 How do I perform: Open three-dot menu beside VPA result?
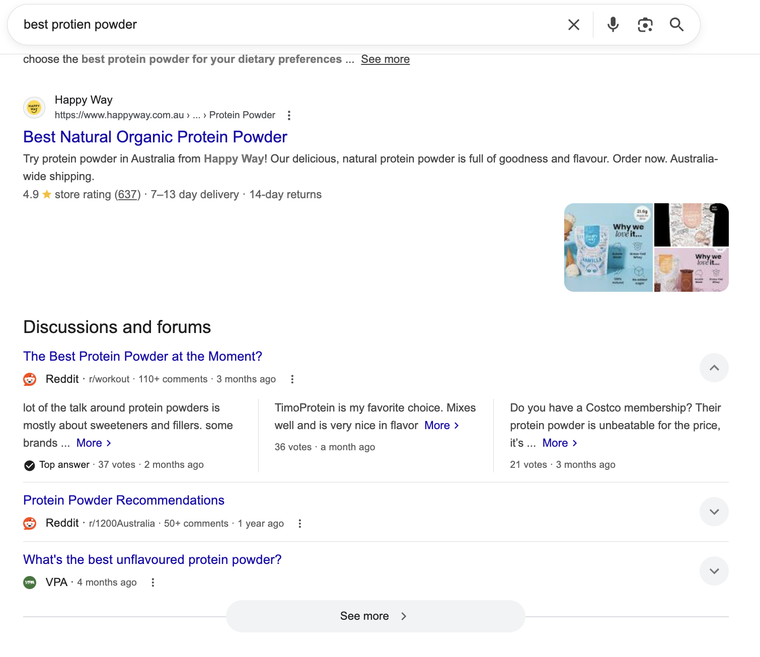153,583
